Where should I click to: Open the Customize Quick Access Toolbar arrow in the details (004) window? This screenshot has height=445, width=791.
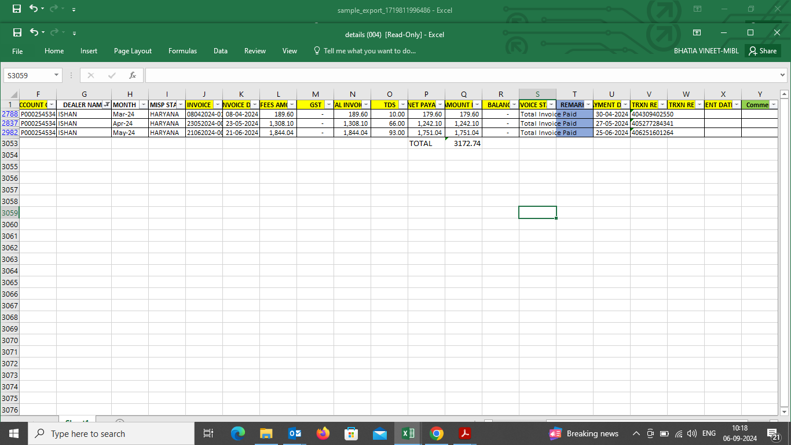[74, 34]
